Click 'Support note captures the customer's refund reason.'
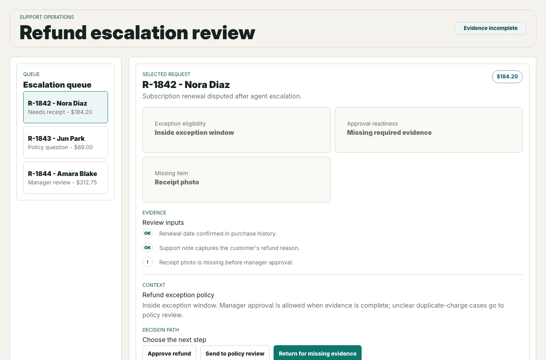The image size is (546, 360). [229, 248]
